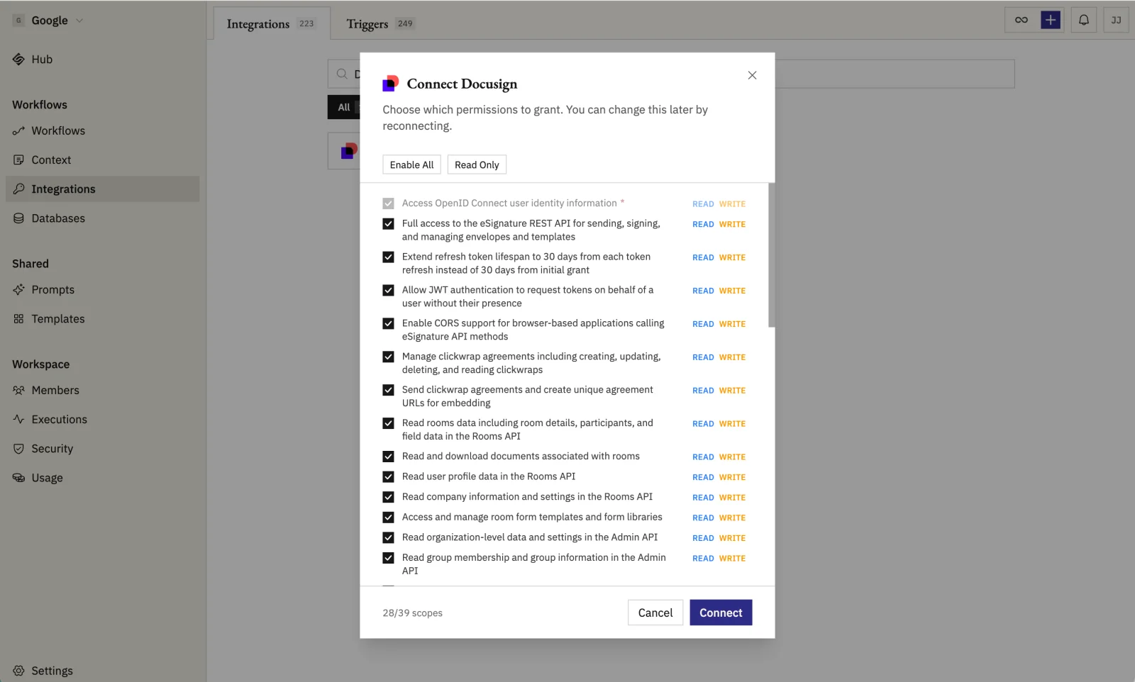This screenshot has height=682, width=1135.
Task: Uncheck extend refresh token lifespan scope
Action: pyautogui.click(x=388, y=257)
